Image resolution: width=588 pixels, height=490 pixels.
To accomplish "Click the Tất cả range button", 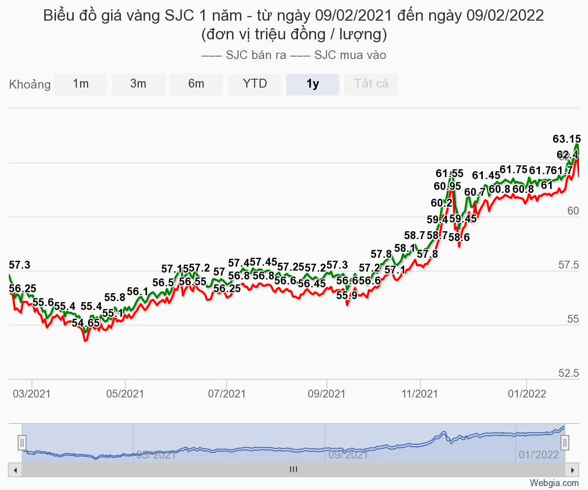I will coord(371,84).
